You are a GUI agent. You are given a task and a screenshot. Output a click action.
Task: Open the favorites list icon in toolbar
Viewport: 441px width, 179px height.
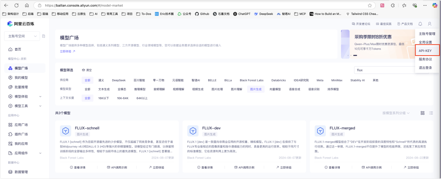coord(404,5)
